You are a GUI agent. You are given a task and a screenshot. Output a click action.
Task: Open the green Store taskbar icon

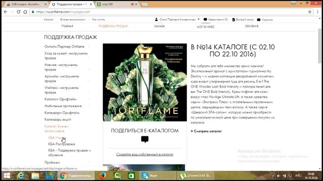coord(131,176)
